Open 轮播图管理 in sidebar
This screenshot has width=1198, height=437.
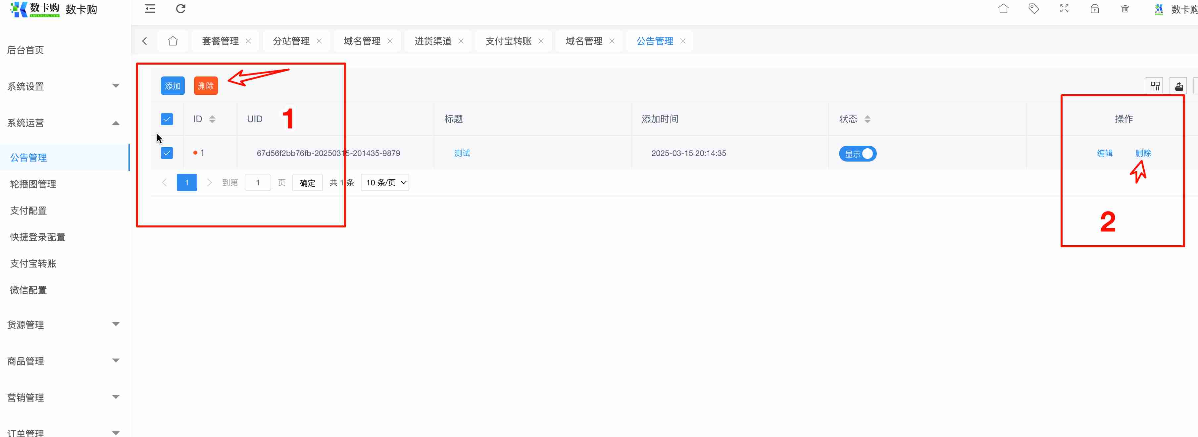pyautogui.click(x=33, y=184)
